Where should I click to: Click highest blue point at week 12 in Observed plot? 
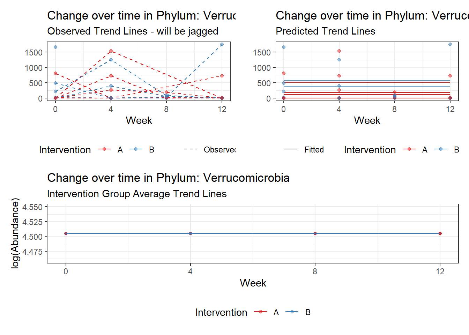(x=222, y=44)
